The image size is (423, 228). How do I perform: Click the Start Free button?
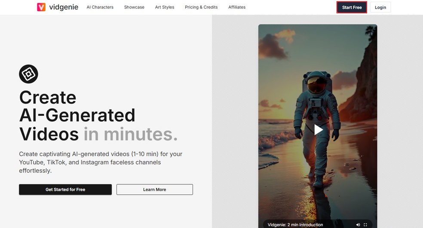(352, 7)
